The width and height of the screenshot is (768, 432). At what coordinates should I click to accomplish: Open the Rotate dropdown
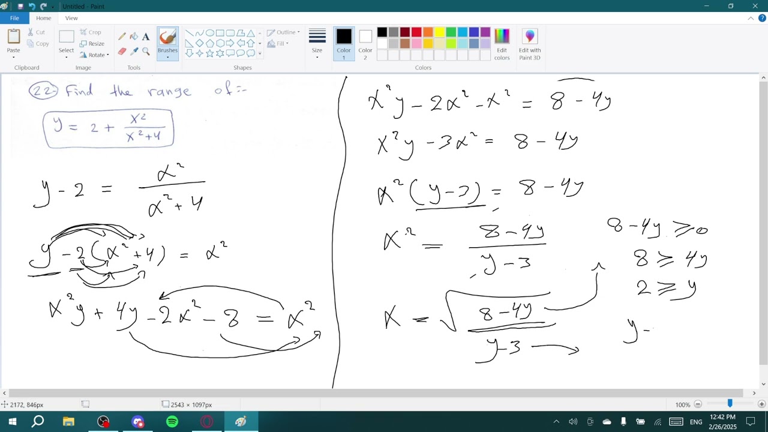[95, 55]
